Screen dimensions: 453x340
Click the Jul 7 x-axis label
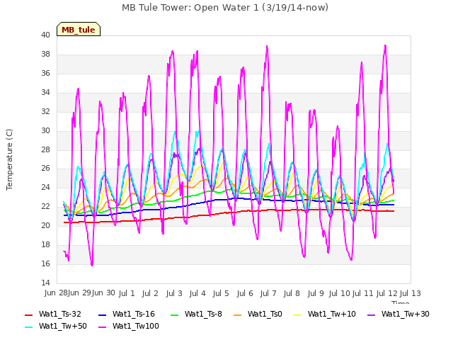click(268, 293)
